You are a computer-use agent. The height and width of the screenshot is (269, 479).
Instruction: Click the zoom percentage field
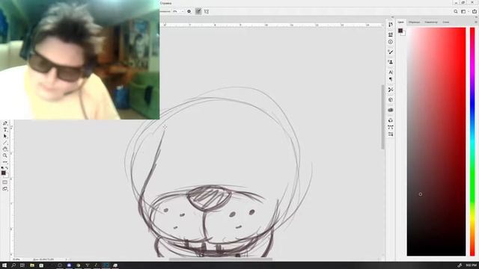pos(16,259)
